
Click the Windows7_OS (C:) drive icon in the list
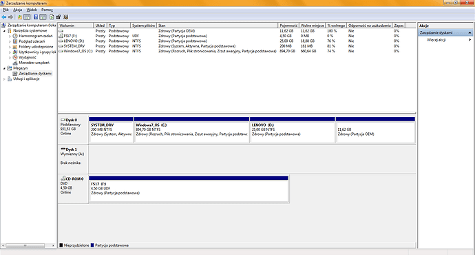[61, 51]
